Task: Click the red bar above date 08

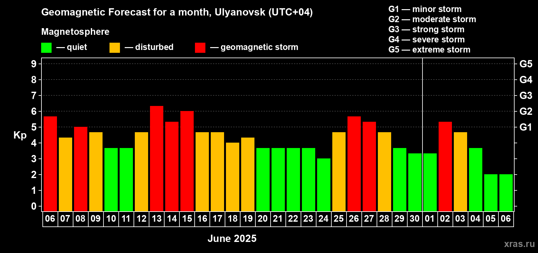Action: tap(81, 169)
